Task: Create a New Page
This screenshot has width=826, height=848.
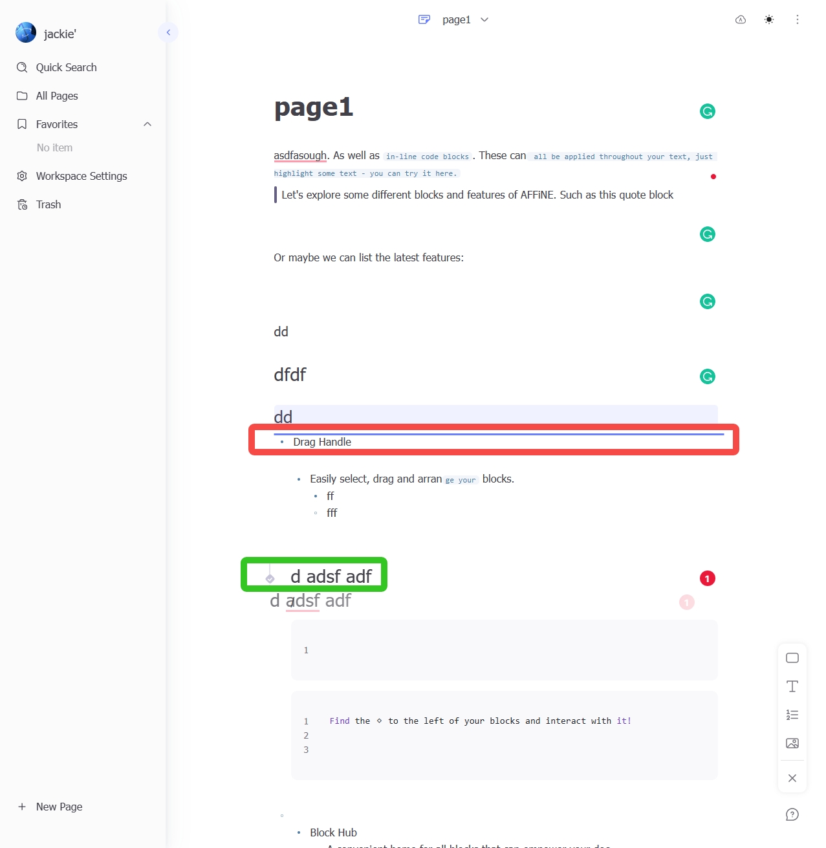Action: coord(59,807)
